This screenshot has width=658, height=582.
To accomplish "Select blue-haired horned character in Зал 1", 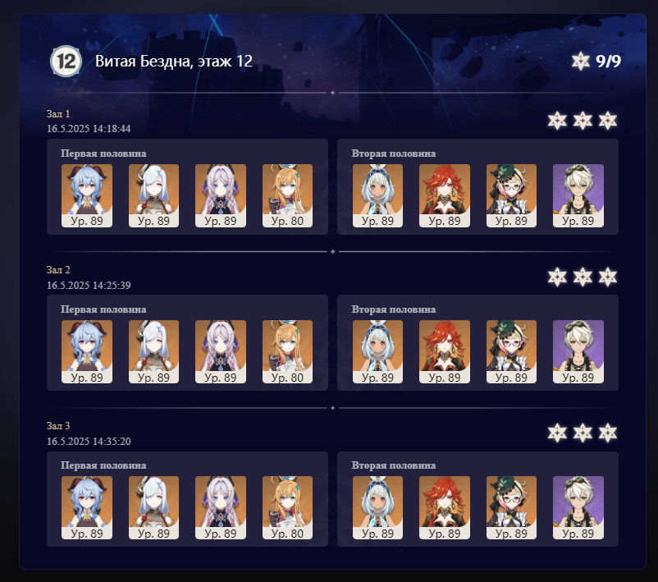I will point(87,195).
